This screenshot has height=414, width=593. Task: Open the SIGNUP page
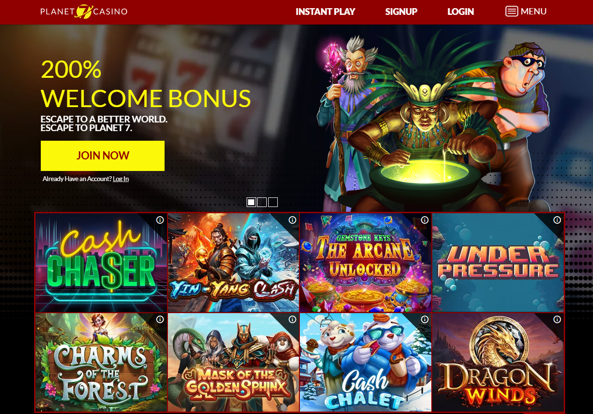(401, 12)
